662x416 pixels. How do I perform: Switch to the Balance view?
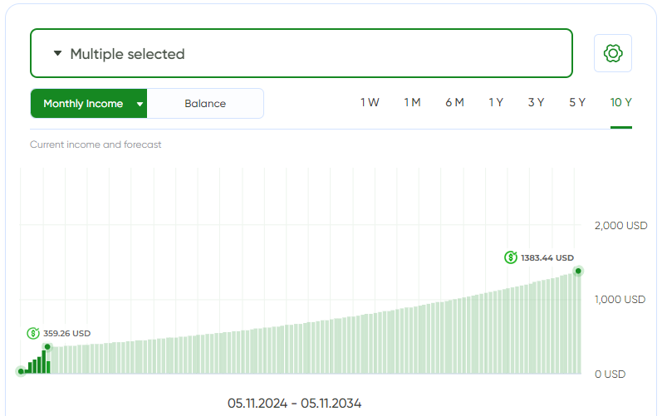click(x=205, y=103)
